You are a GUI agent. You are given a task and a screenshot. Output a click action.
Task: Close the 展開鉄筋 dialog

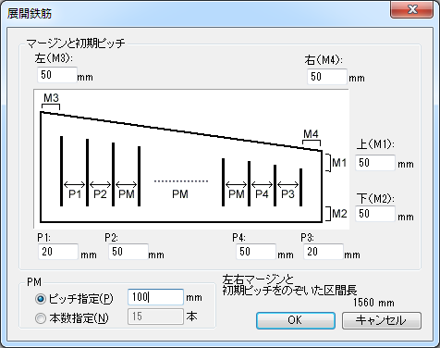412,9
